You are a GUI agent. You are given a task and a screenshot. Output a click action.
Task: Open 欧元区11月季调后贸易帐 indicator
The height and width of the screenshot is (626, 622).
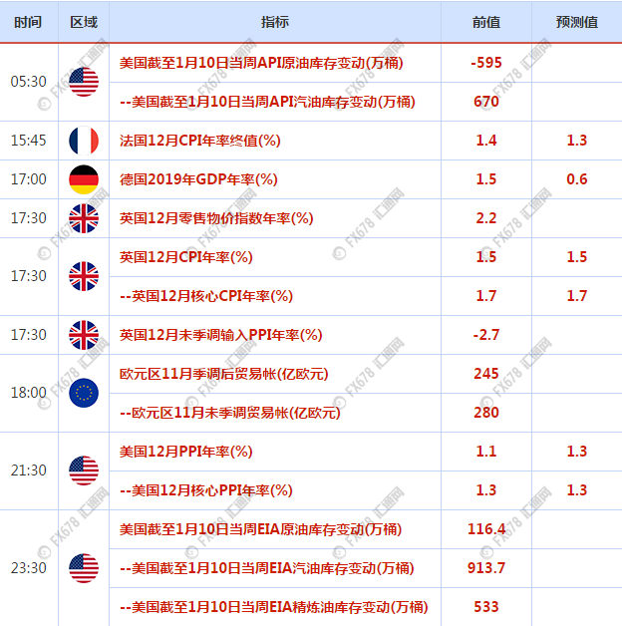click(224, 374)
